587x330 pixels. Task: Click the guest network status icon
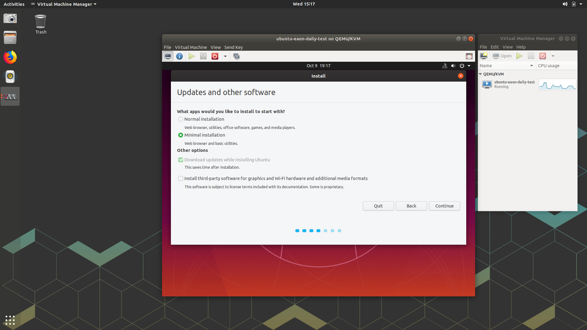click(445, 66)
